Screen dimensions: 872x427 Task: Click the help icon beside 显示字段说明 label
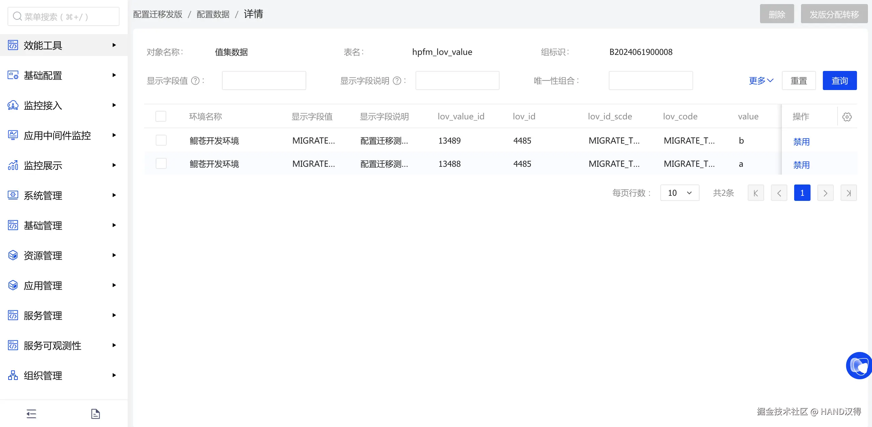point(397,81)
